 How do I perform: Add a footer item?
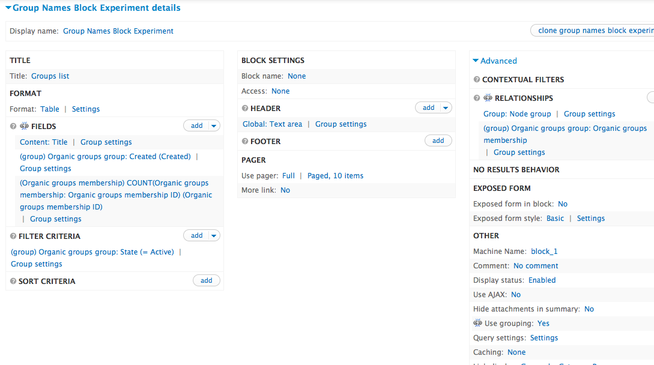point(438,140)
